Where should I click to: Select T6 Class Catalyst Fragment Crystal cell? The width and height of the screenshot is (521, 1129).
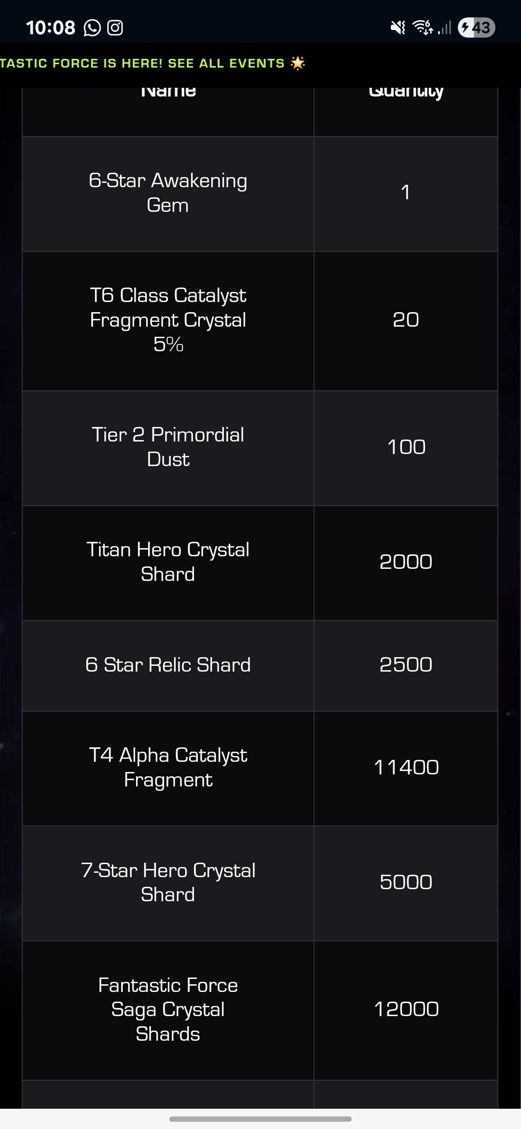168,321
